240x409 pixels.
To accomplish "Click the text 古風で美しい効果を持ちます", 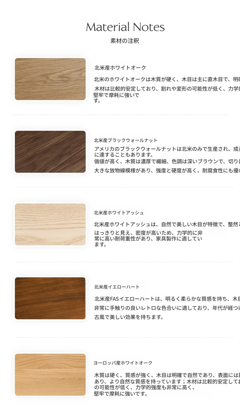I will click(x=129, y=317).
